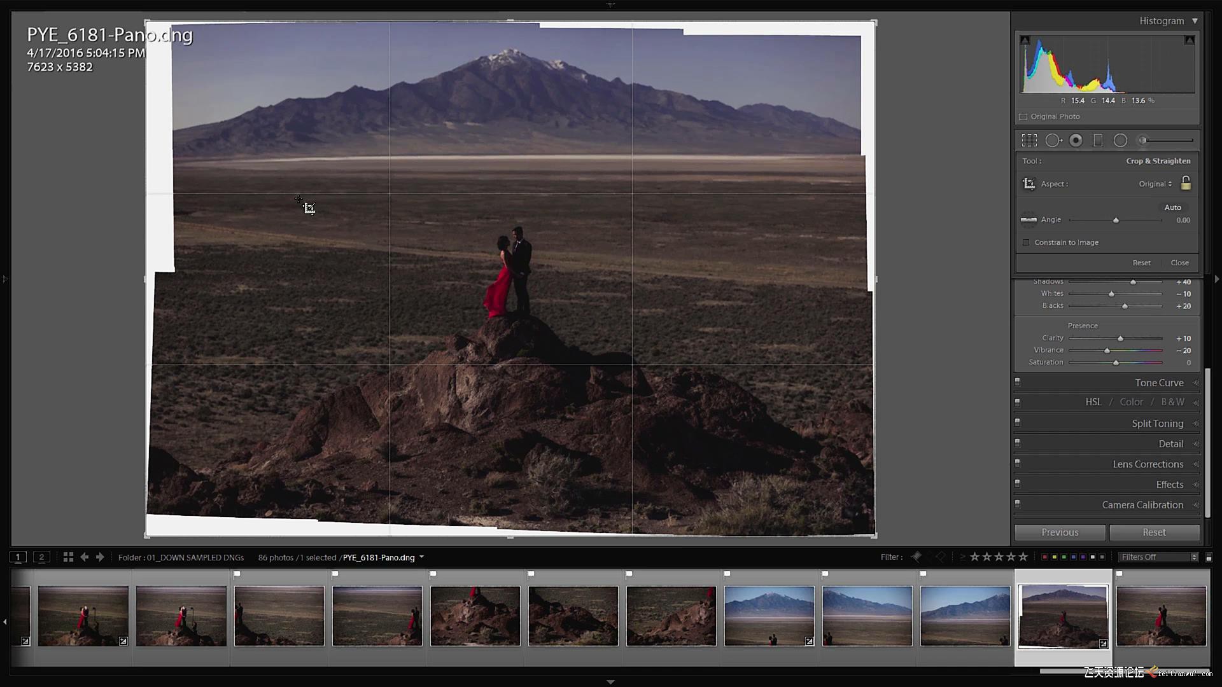Viewport: 1222px width, 687px height.
Task: Choose the Graduated Filter tool
Action: tap(1098, 141)
